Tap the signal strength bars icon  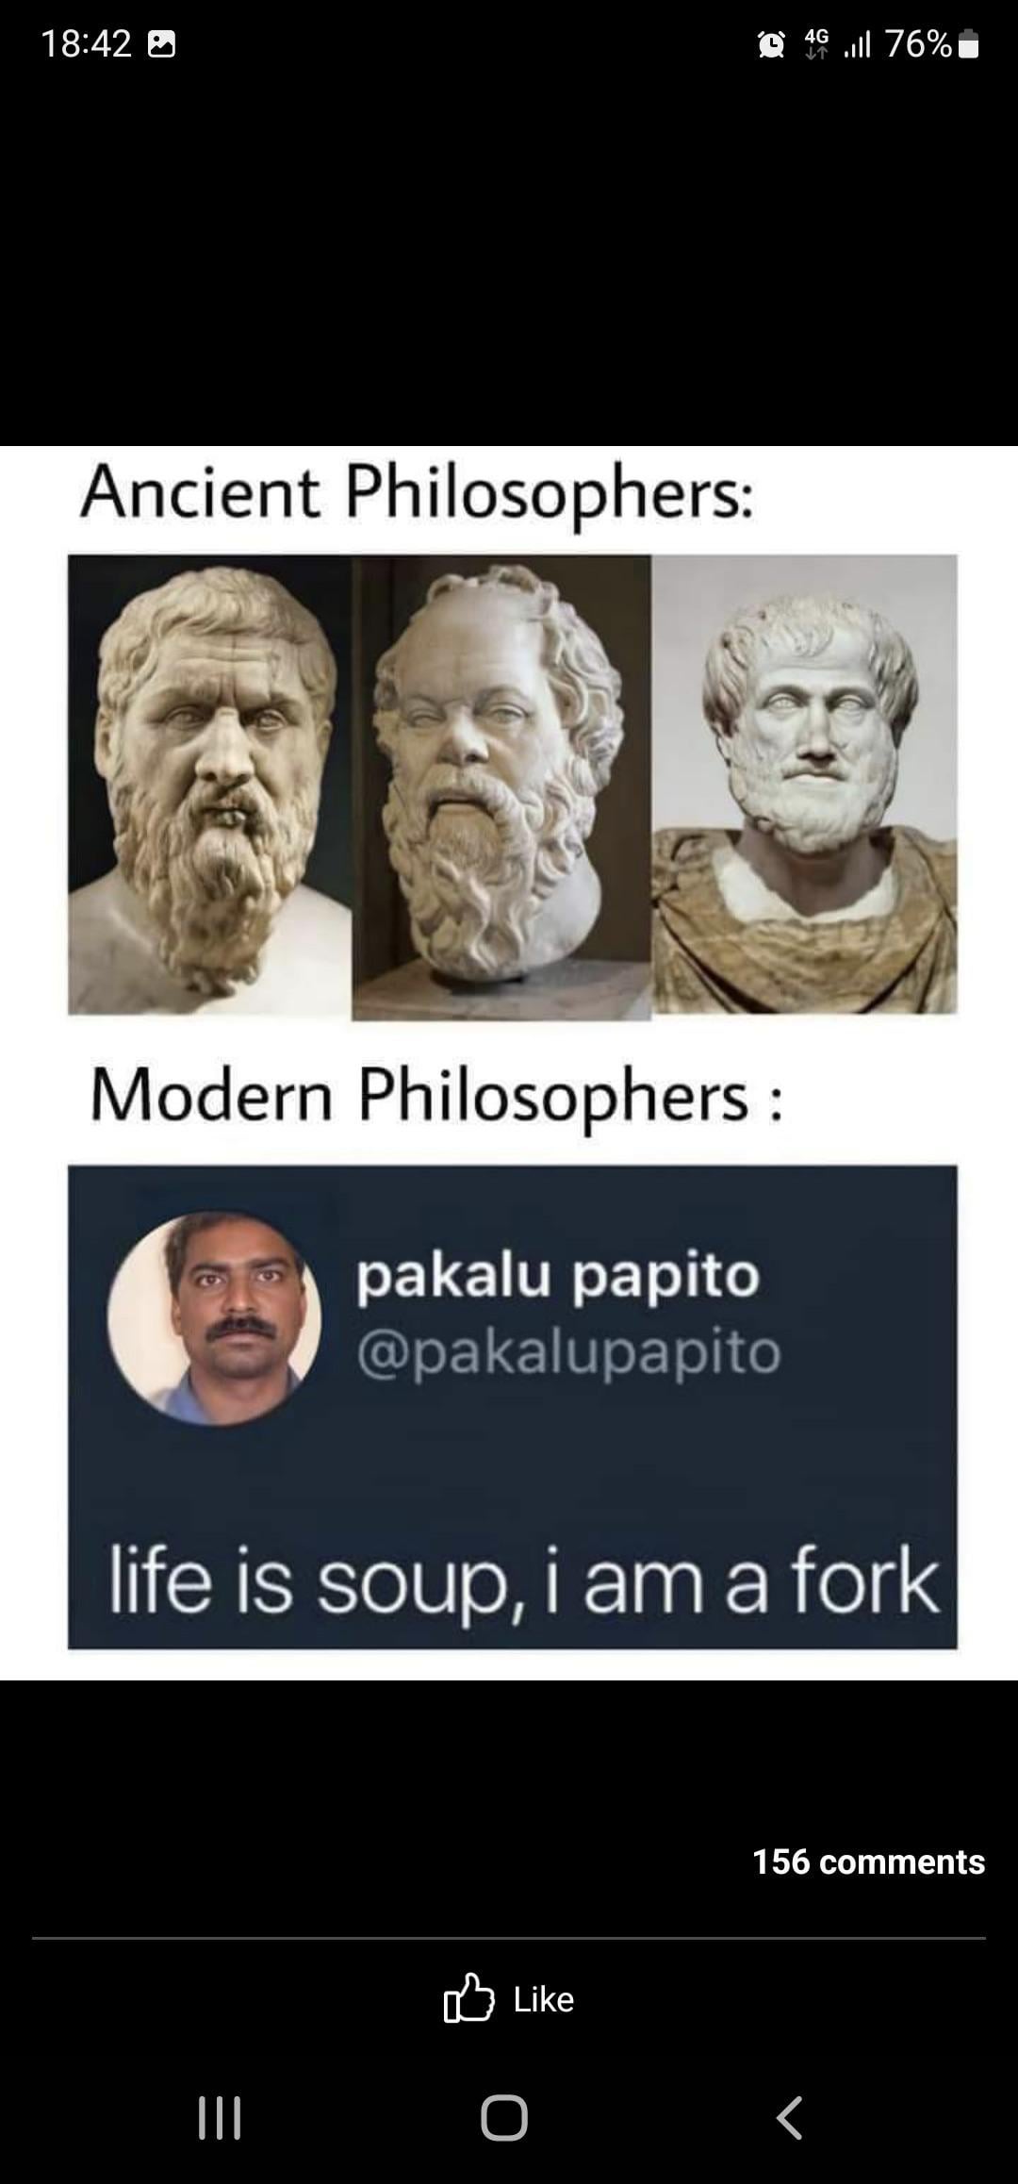pyautogui.click(x=858, y=44)
